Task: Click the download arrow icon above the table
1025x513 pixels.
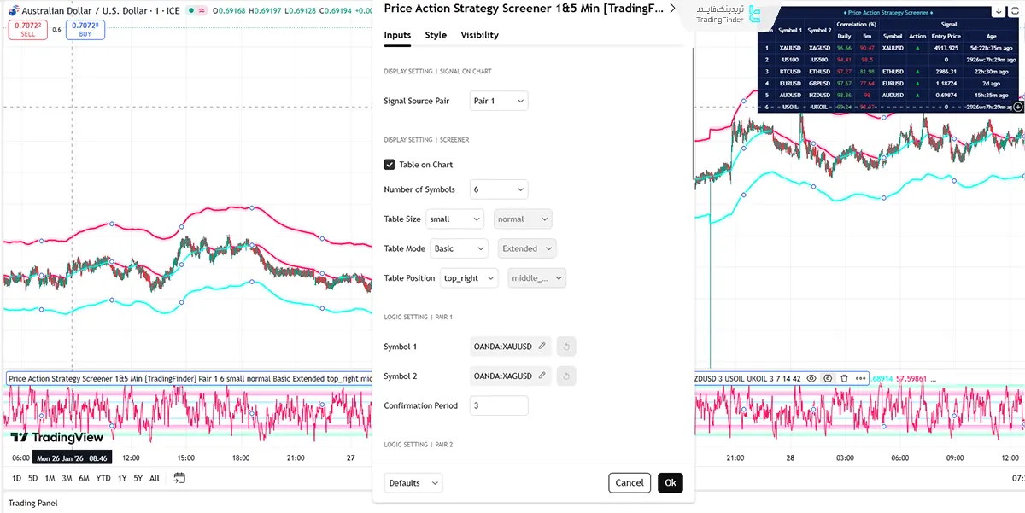Action: coord(999,12)
